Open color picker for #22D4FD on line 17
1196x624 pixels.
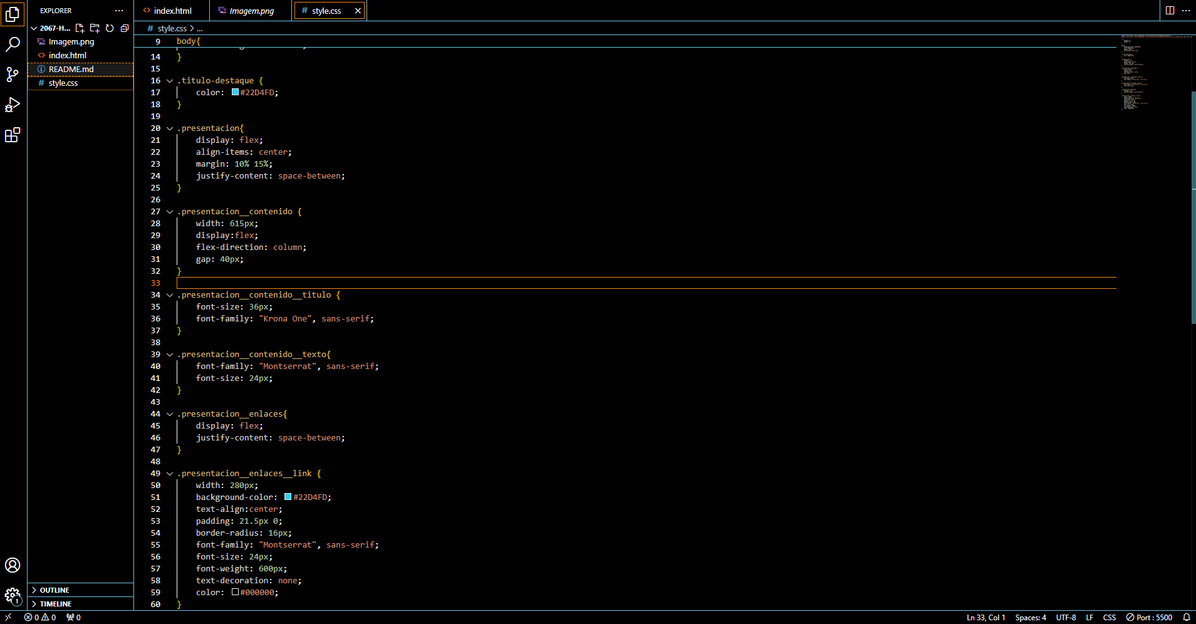(235, 92)
